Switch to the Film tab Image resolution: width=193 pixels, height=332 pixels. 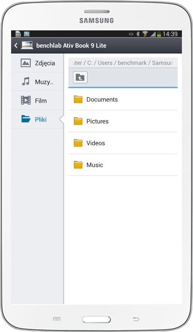pyautogui.click(x=37, y=101)
